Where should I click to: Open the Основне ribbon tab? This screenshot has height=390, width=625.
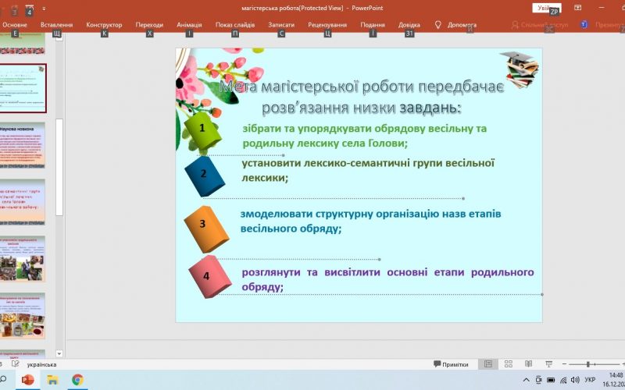pos(14,25)
